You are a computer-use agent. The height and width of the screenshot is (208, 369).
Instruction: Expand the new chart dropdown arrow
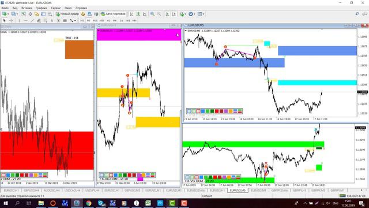tap(8, 14)
